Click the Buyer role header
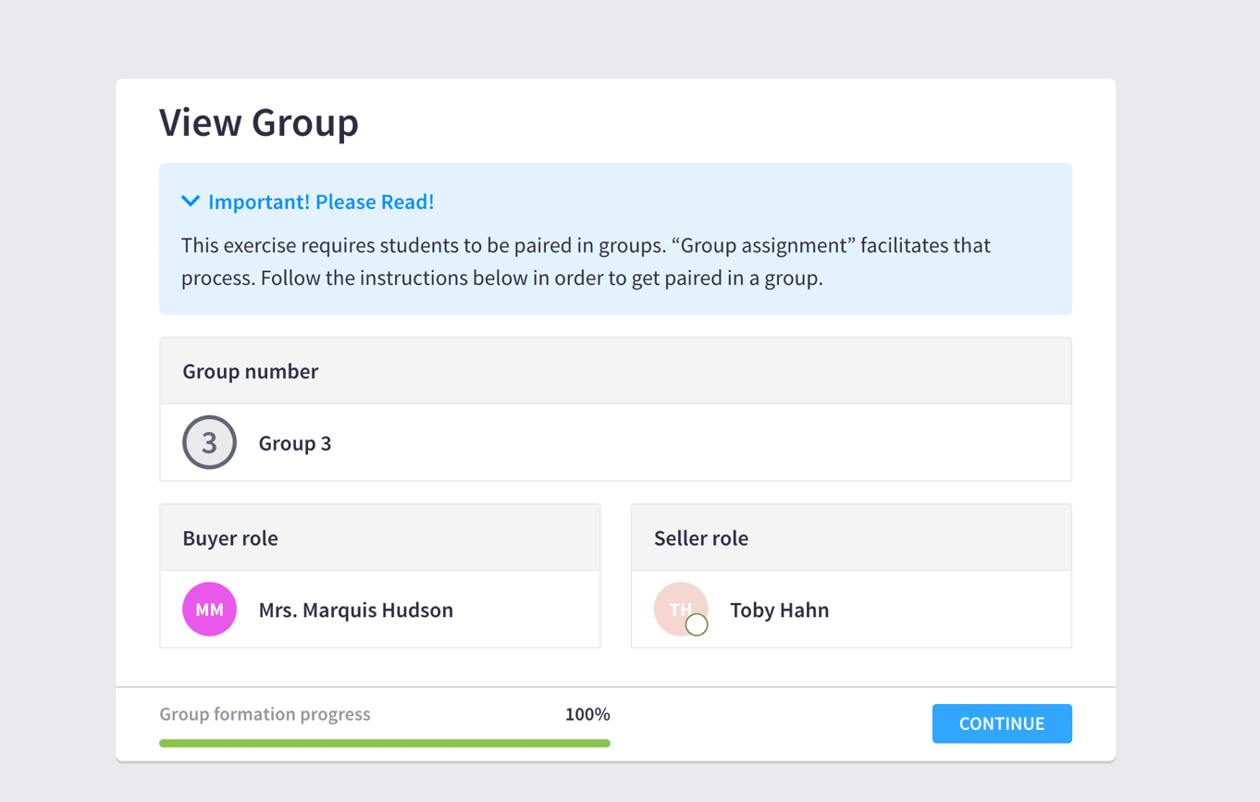 point(230,538)
